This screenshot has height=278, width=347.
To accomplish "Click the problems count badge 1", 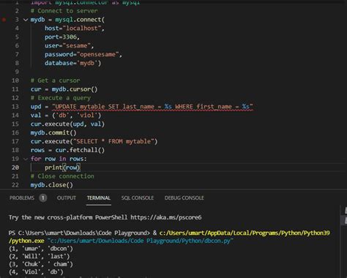I will tap(43, 198).
